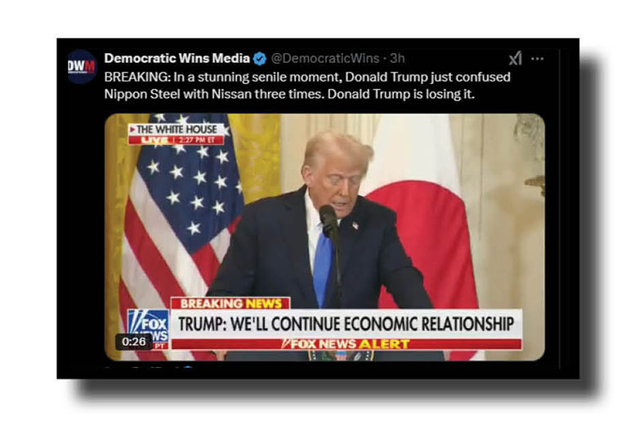This screenshot has width=625, height=421.
Task: Open the @DemocraticWins handle link
Action: click(325, 59)
